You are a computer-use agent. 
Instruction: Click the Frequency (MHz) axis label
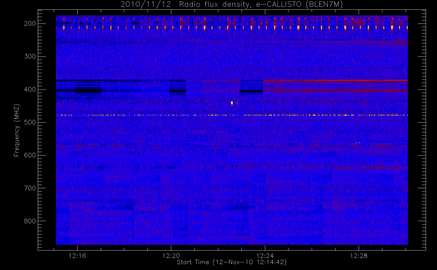pos(17,130)
